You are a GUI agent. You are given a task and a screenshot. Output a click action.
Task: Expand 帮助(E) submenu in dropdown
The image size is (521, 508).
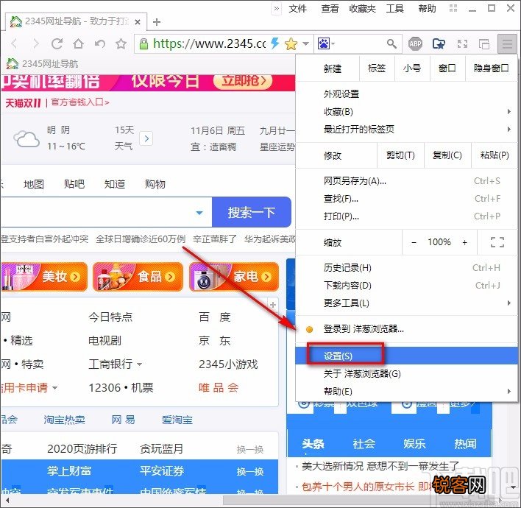[x=406, y=391]
